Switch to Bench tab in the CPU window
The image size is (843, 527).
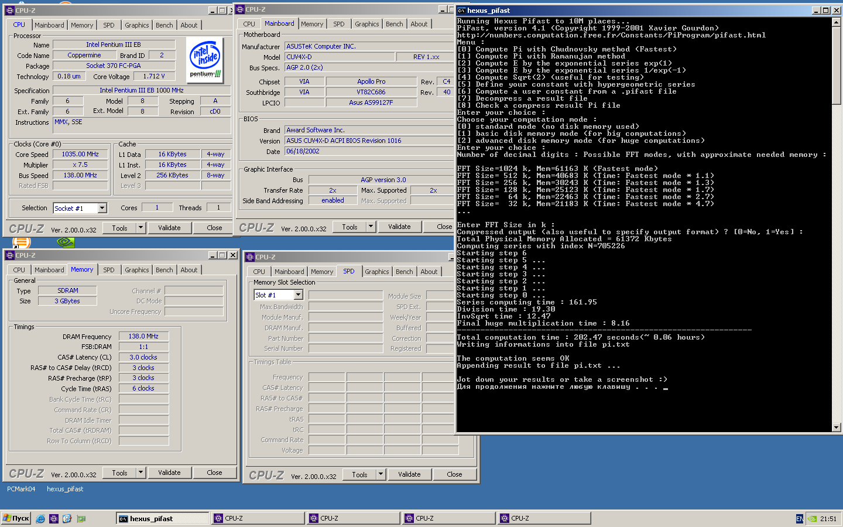(165, 25)
